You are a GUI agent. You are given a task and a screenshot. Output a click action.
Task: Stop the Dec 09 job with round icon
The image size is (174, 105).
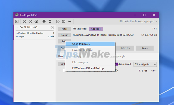coord(52,27)
